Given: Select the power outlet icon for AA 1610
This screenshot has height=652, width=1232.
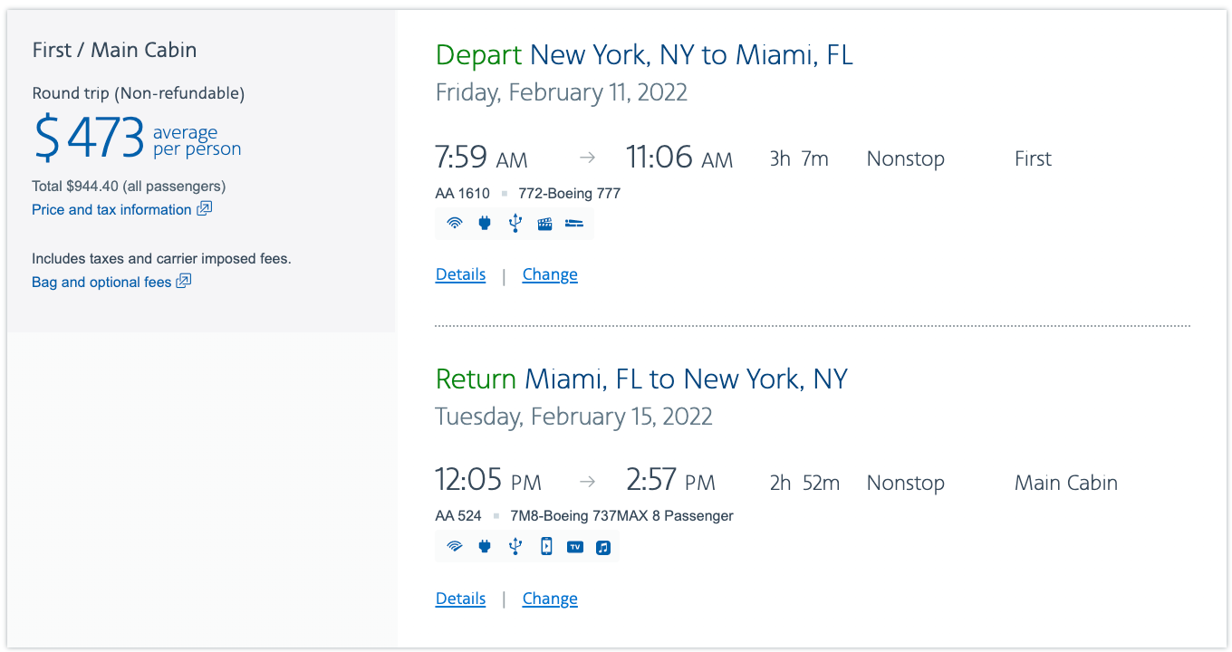Looking at the screenshot, I should click(485, 224).
